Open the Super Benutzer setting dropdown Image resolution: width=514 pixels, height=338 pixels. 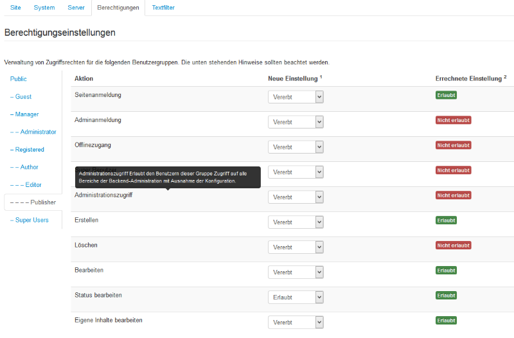pyautogui.click(x=296, y=172)
